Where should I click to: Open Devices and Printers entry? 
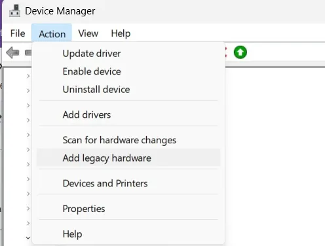(x=128, y=183)
